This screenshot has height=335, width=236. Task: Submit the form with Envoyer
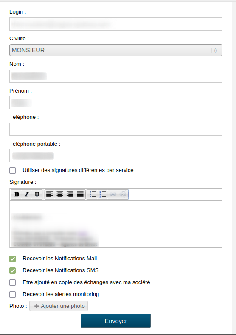[116, 321]
